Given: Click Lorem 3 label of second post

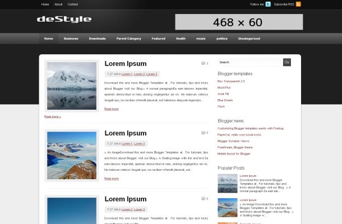Looking at the screenshot, I should (140, 143).
